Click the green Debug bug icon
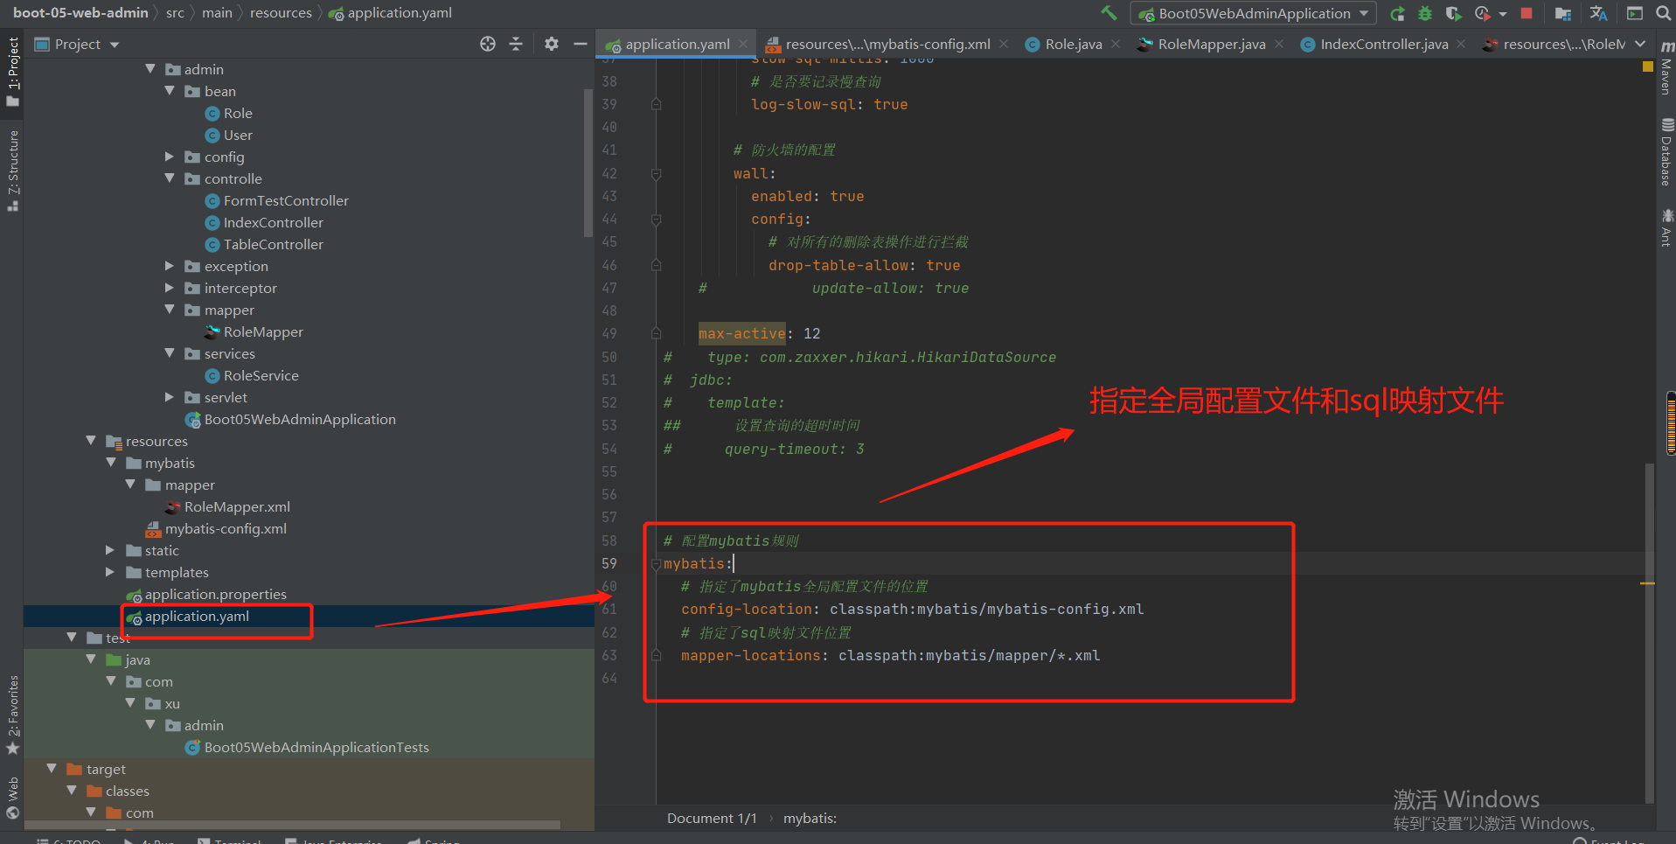The width and height of the screenshot is (1676, 844). click(1425, 13)
